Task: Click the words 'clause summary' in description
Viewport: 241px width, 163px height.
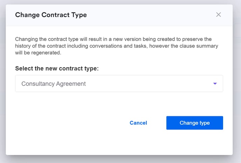Action: tap(201, 46)
